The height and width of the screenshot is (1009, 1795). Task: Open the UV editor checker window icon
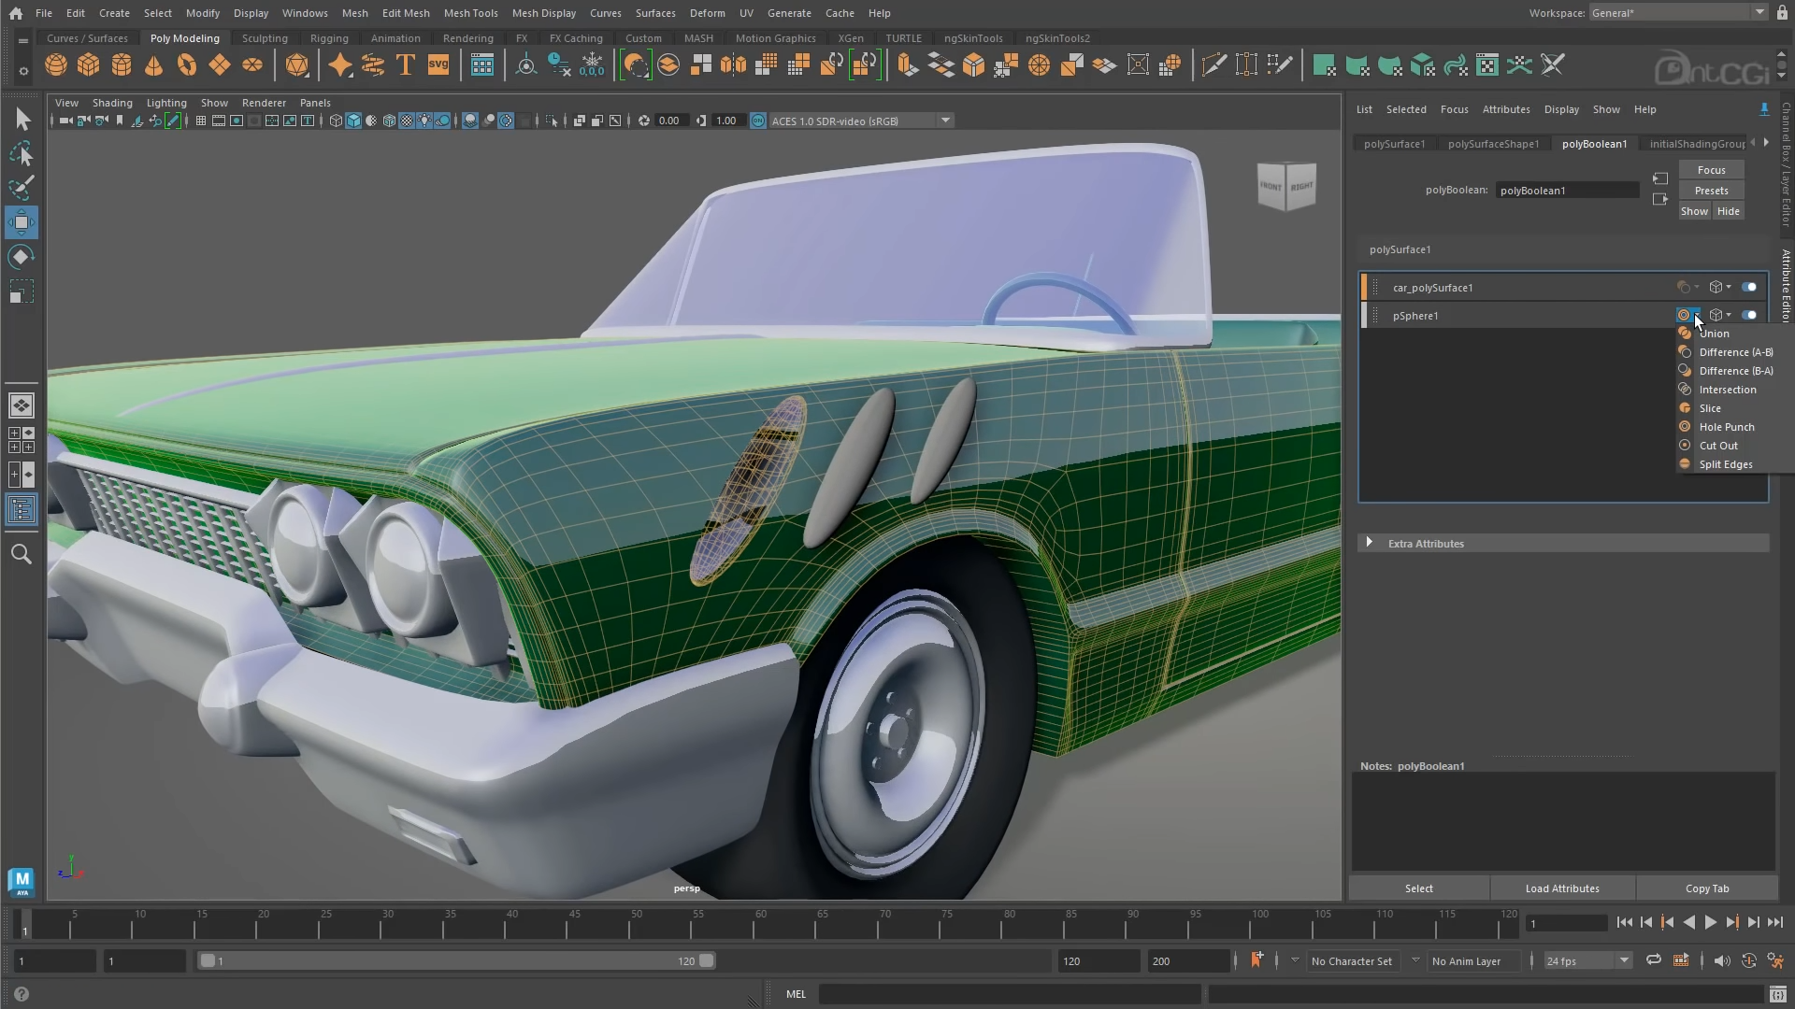click(x=1487, y=65)
